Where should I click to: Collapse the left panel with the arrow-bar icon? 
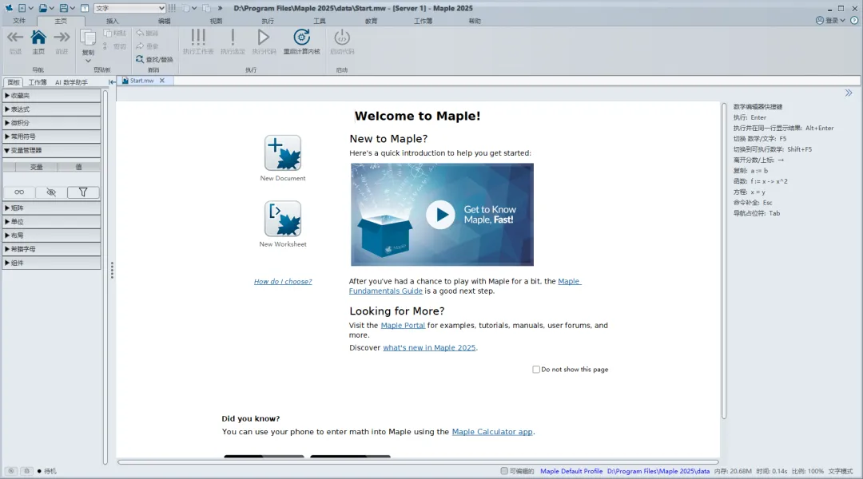pyautogui.click(x=112, y=82)
